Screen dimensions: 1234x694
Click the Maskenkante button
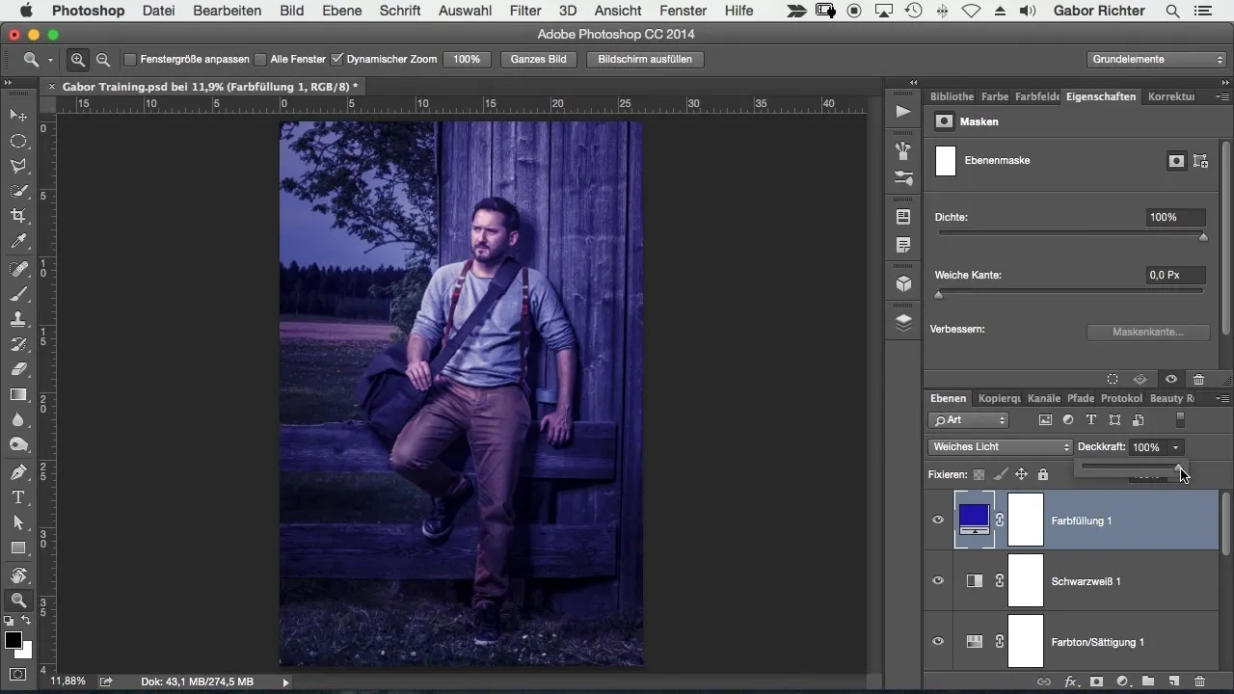click(1147, 333)
